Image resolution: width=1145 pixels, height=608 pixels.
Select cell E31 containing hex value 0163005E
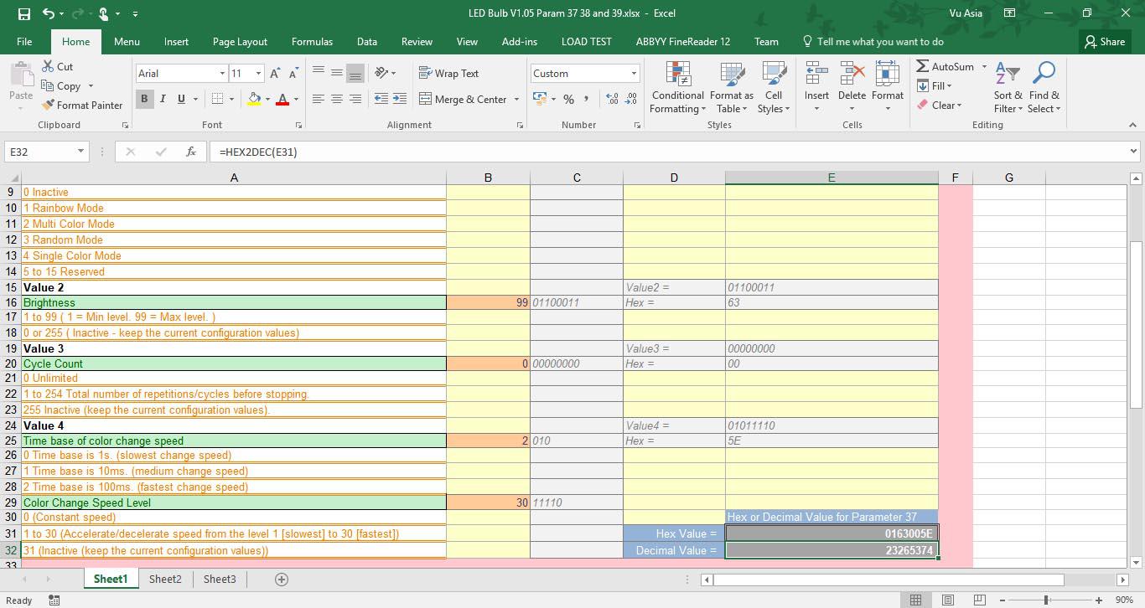831,533
